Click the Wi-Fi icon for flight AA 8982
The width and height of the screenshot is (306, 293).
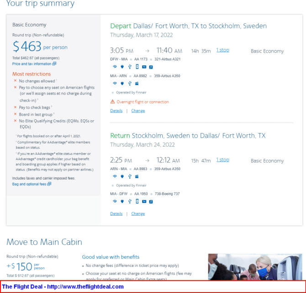click(115, 83)
